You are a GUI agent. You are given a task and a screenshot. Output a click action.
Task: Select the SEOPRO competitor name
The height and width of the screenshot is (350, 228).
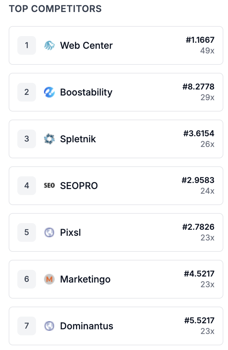coord(79,186)
